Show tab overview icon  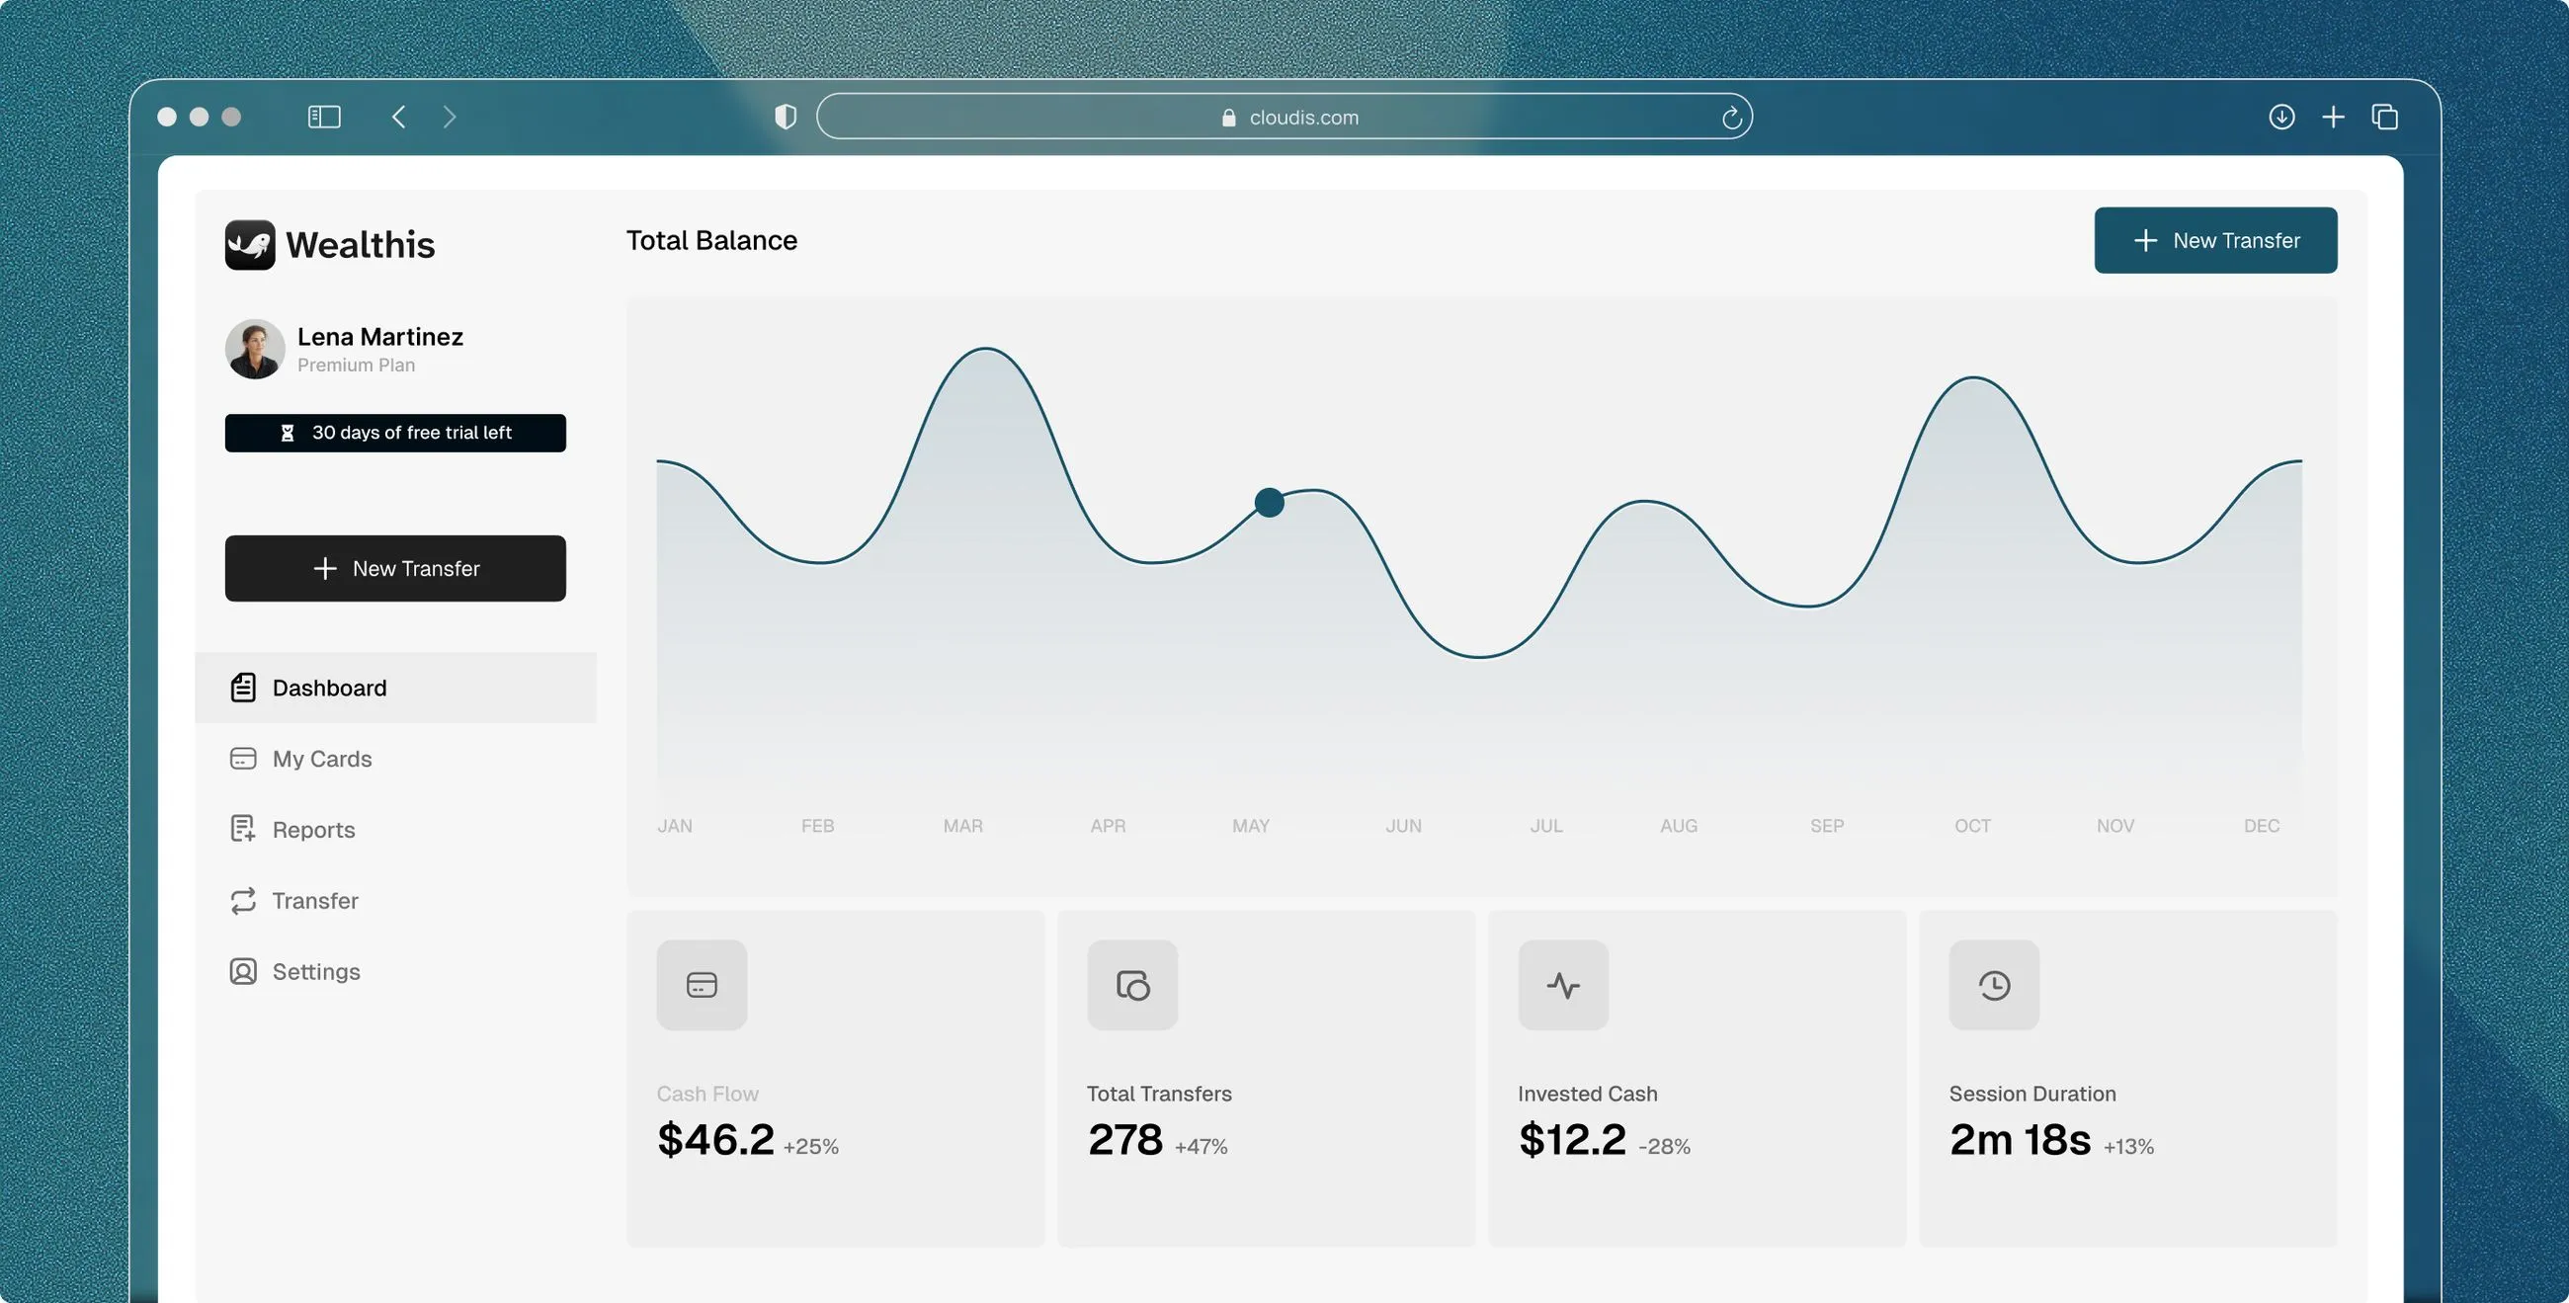[x=2384, y=118]
